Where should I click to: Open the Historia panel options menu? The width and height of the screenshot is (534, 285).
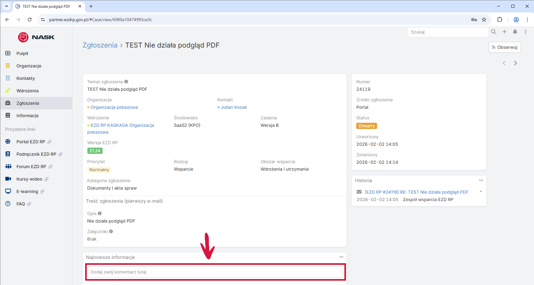481,180
